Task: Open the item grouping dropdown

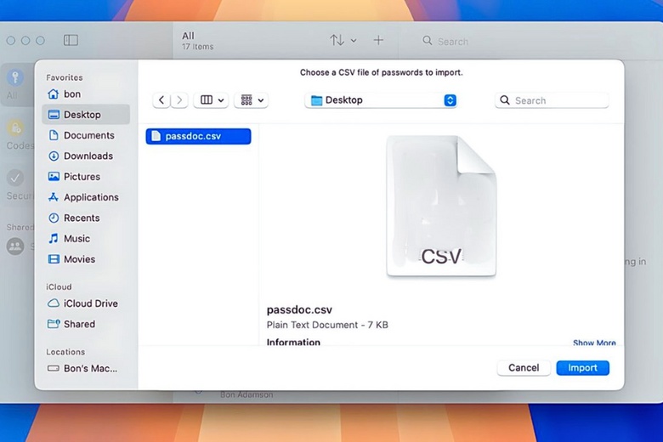Action: (x=251, y=100)
